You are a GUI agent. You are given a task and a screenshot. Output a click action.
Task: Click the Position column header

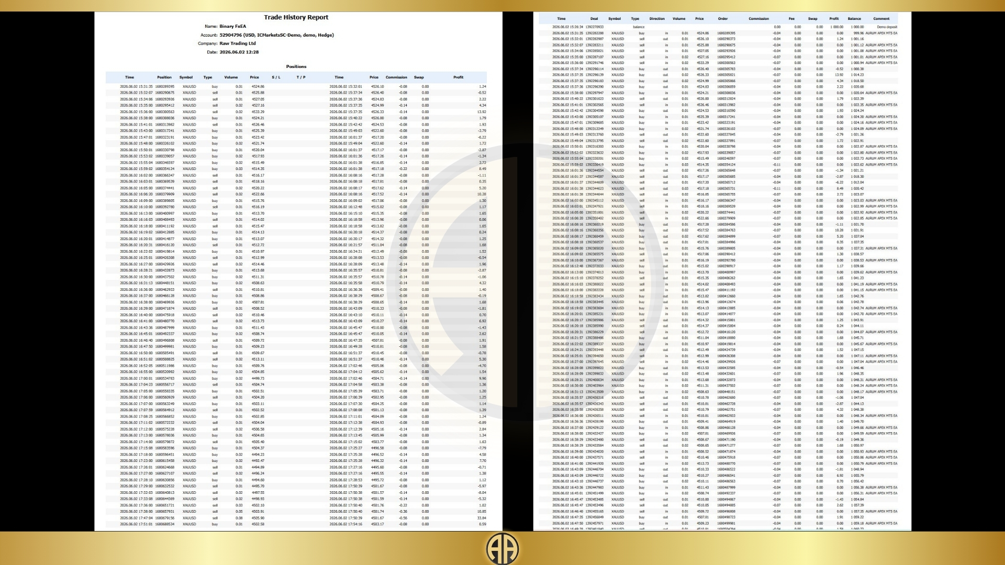(x=164, y=77)
